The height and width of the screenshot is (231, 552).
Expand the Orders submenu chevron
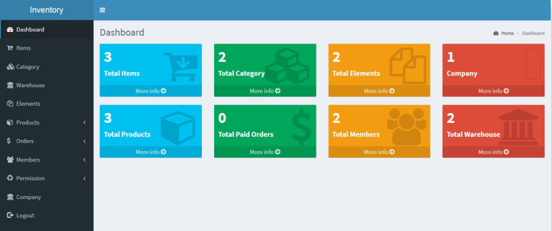tap(85, 141)
